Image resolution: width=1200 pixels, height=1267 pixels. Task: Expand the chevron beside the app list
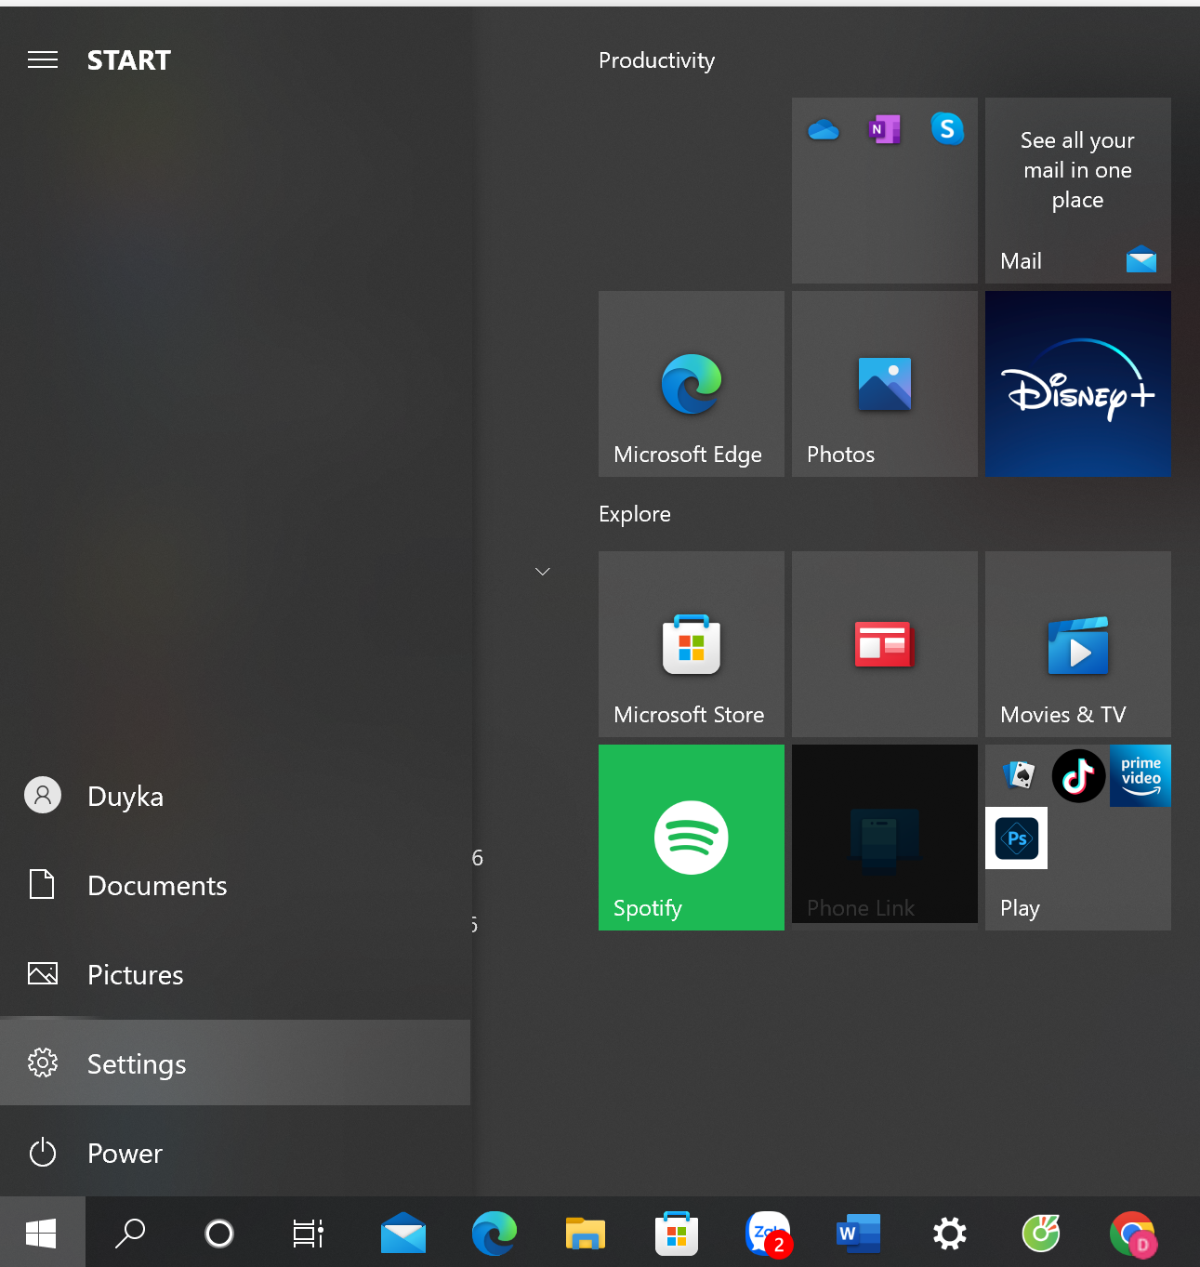(x=543, y=571)
